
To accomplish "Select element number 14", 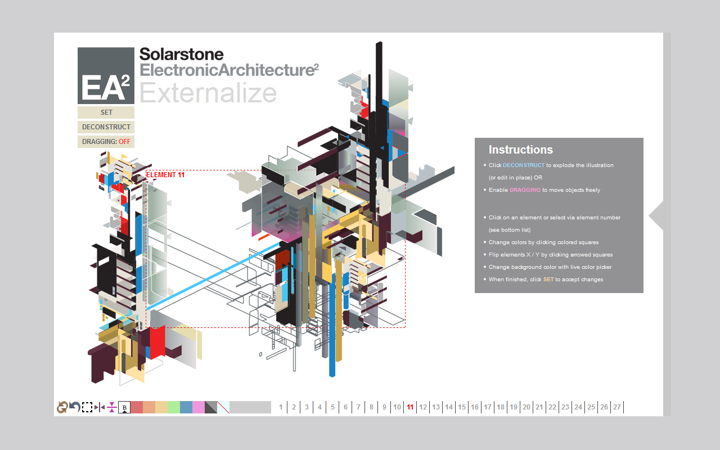I will pos(449,407).
